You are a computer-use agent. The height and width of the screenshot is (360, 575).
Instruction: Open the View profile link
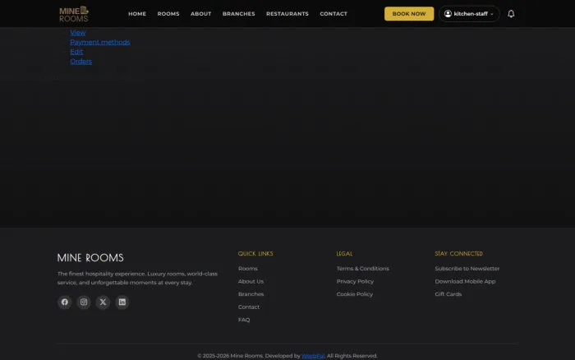point(78,33)
